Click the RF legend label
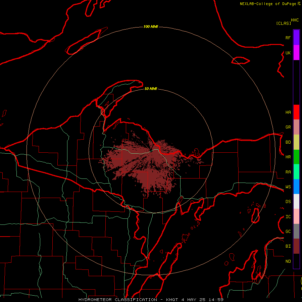302x302 pixels. (x=288, y=38)
